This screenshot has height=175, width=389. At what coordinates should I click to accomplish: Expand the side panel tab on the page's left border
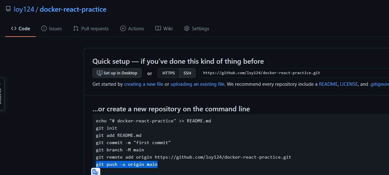click(2, 94)
